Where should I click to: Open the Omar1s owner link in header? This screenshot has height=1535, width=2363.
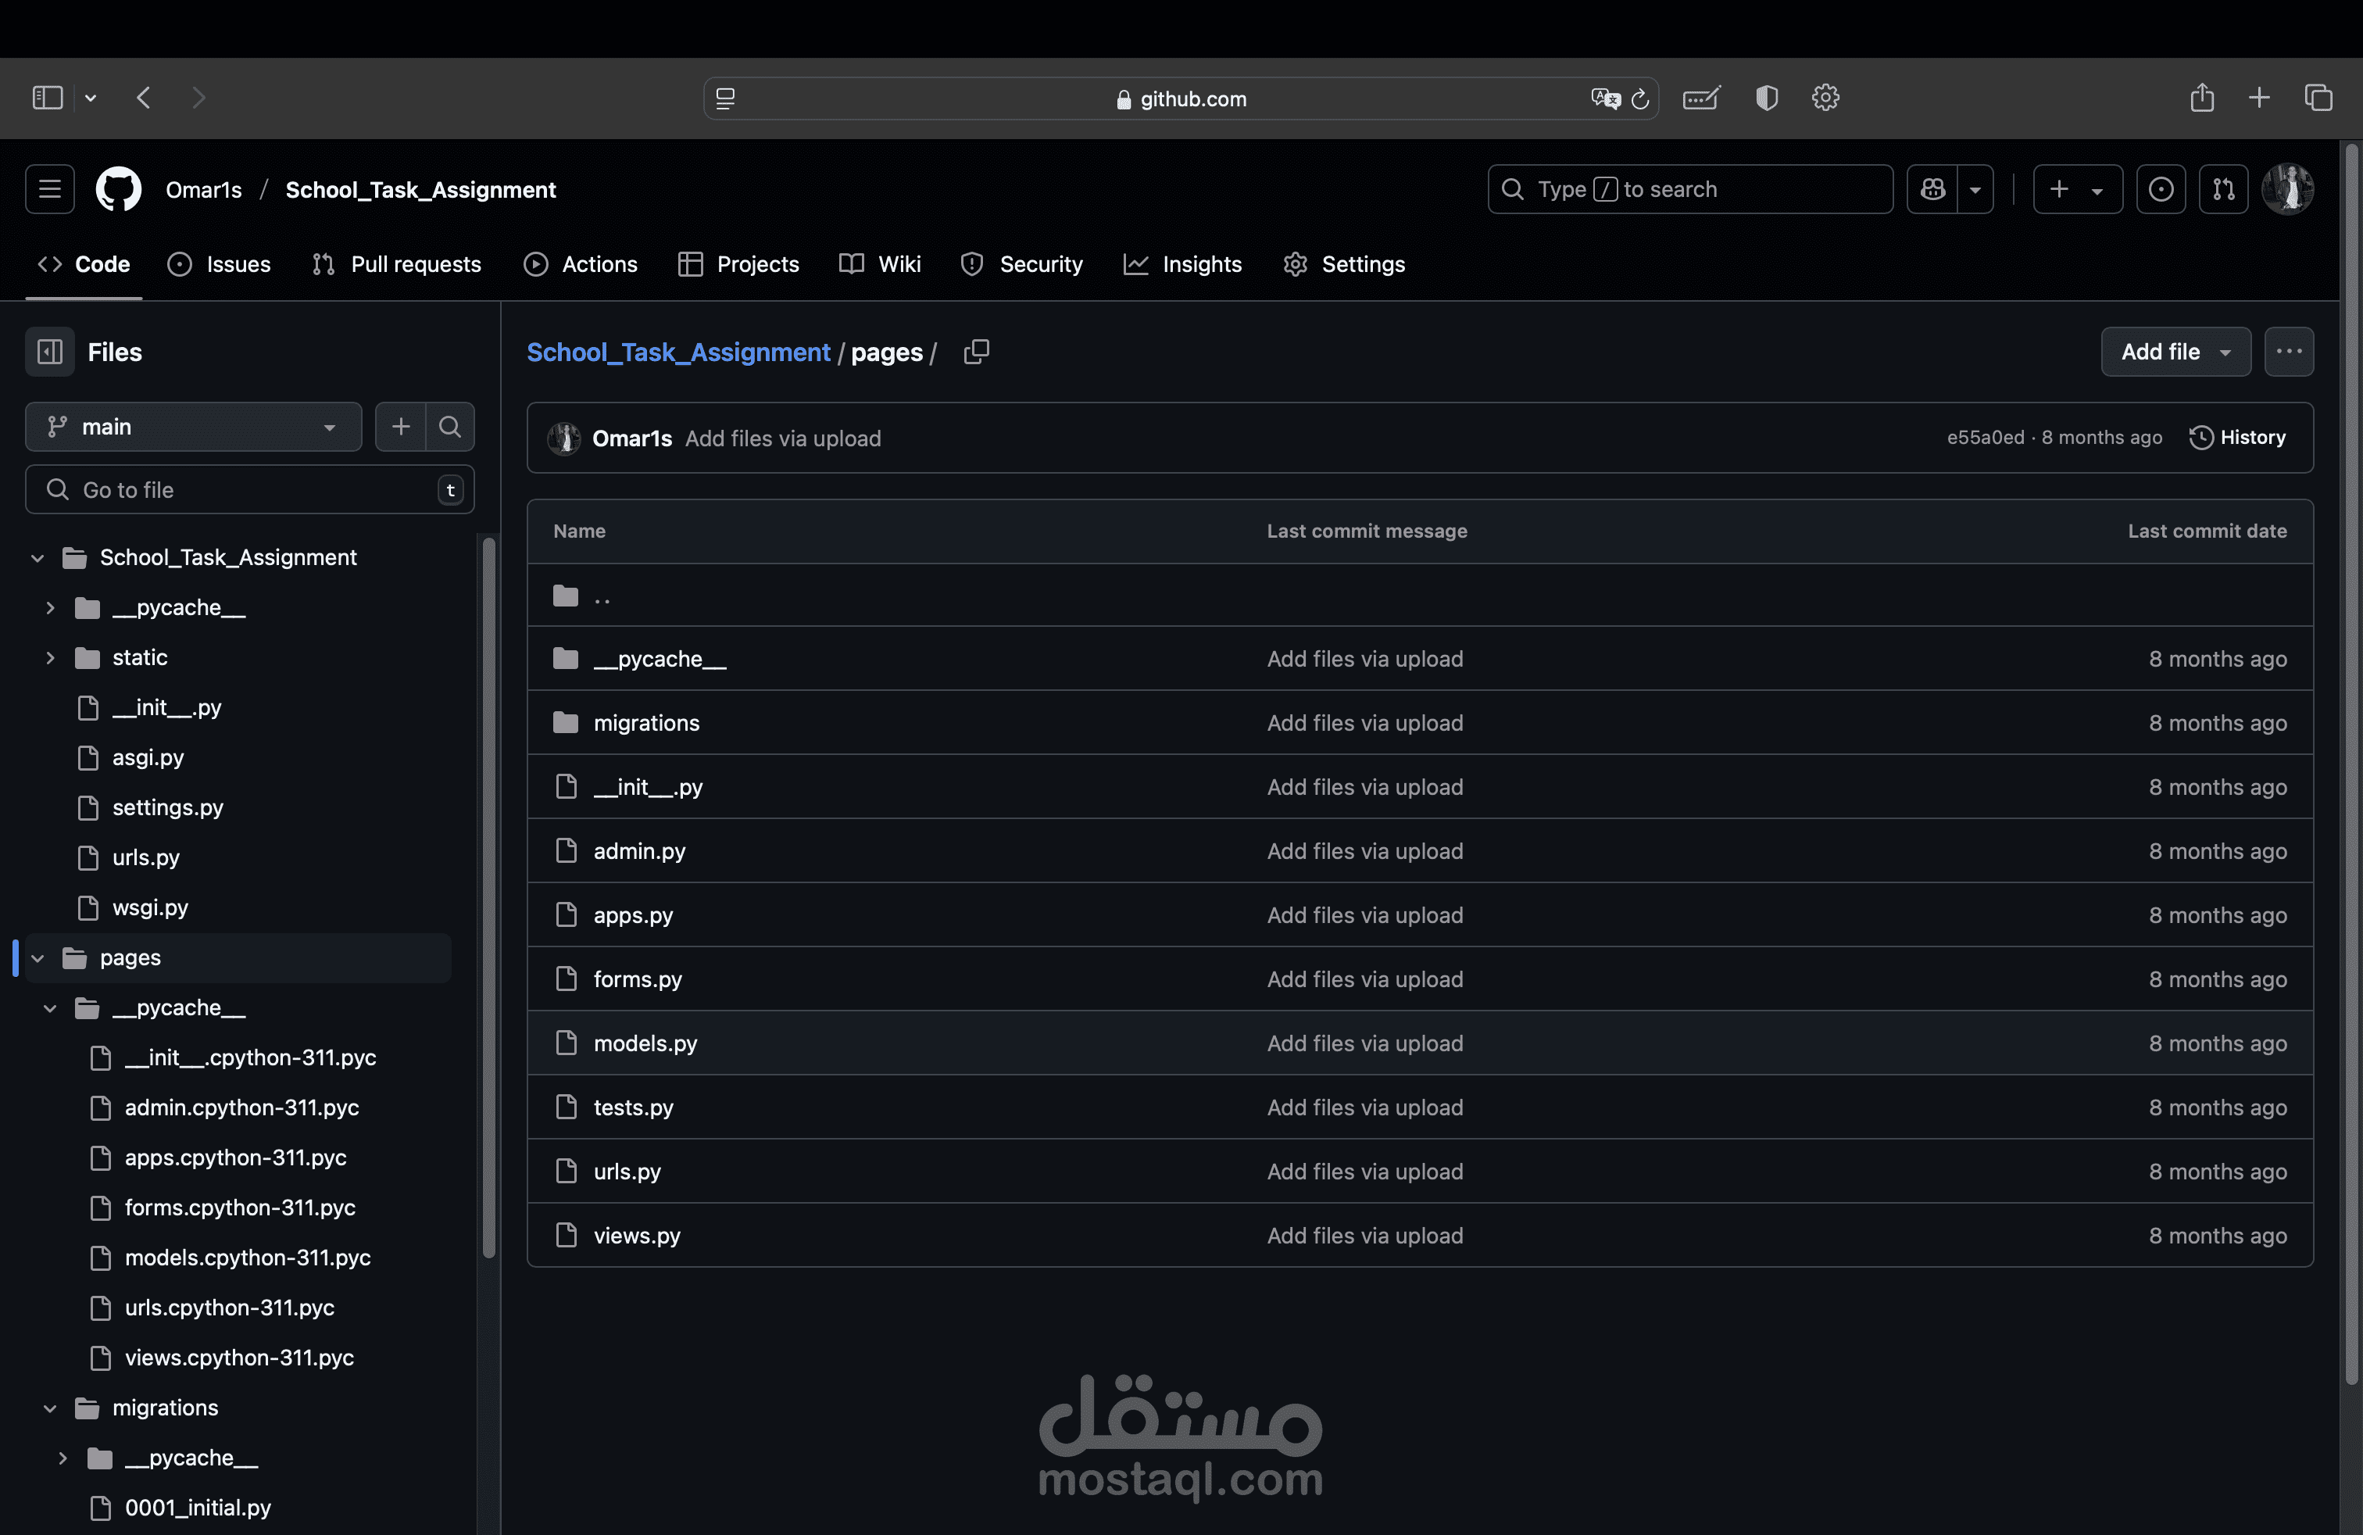pyautogui.click(x=203, y=190)
